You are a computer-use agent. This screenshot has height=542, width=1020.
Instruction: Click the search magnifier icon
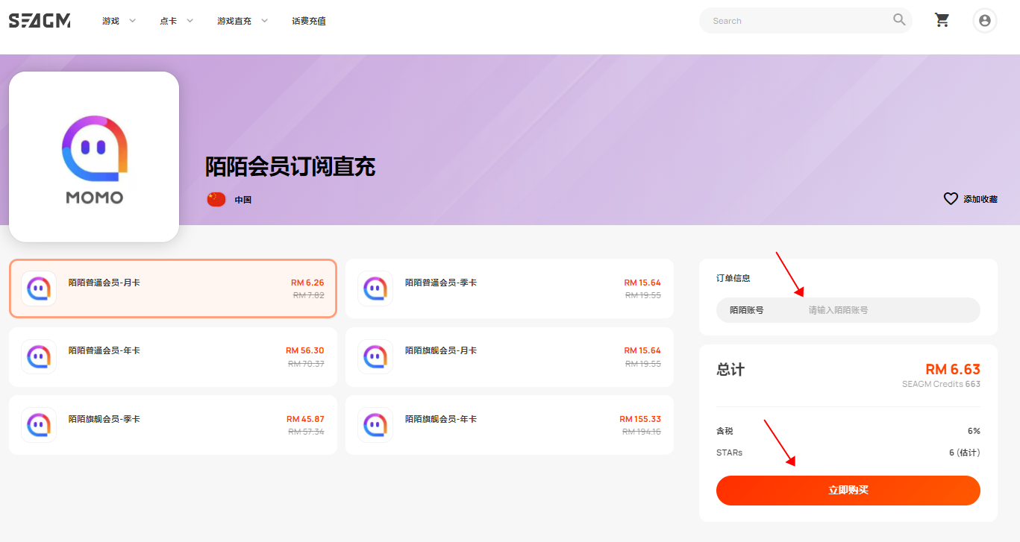pos(899,19)
